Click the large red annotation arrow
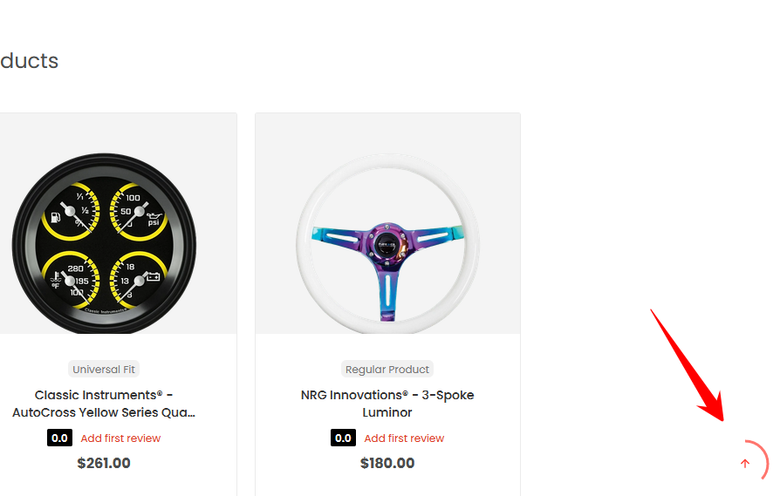Image resolution: width=780 pixels, height=496 pixels. click(689, 366)
